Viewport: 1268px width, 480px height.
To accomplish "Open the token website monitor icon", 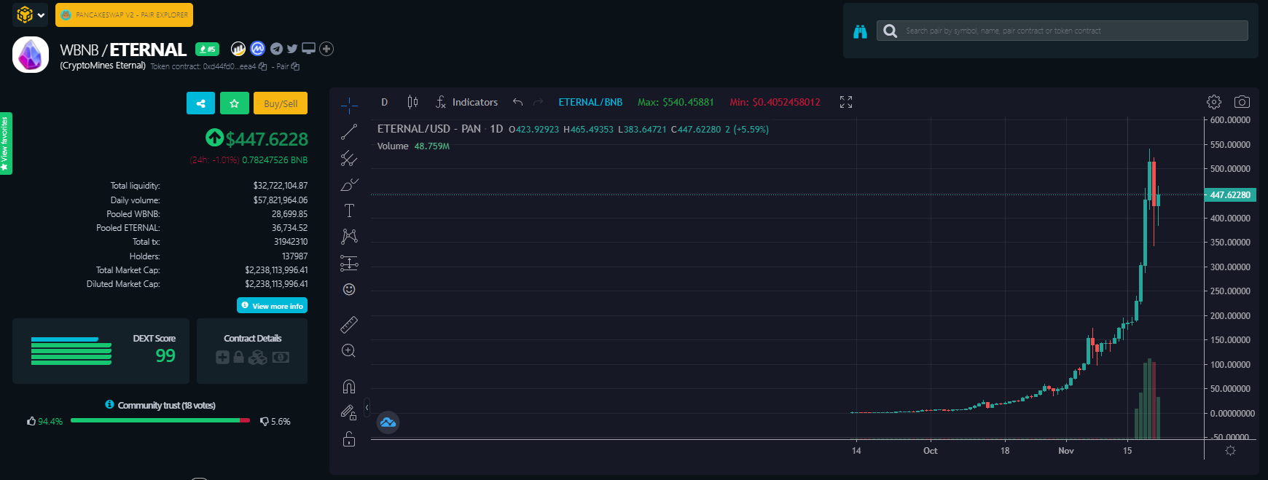I will pyautogui.click(x=309, y=49).
